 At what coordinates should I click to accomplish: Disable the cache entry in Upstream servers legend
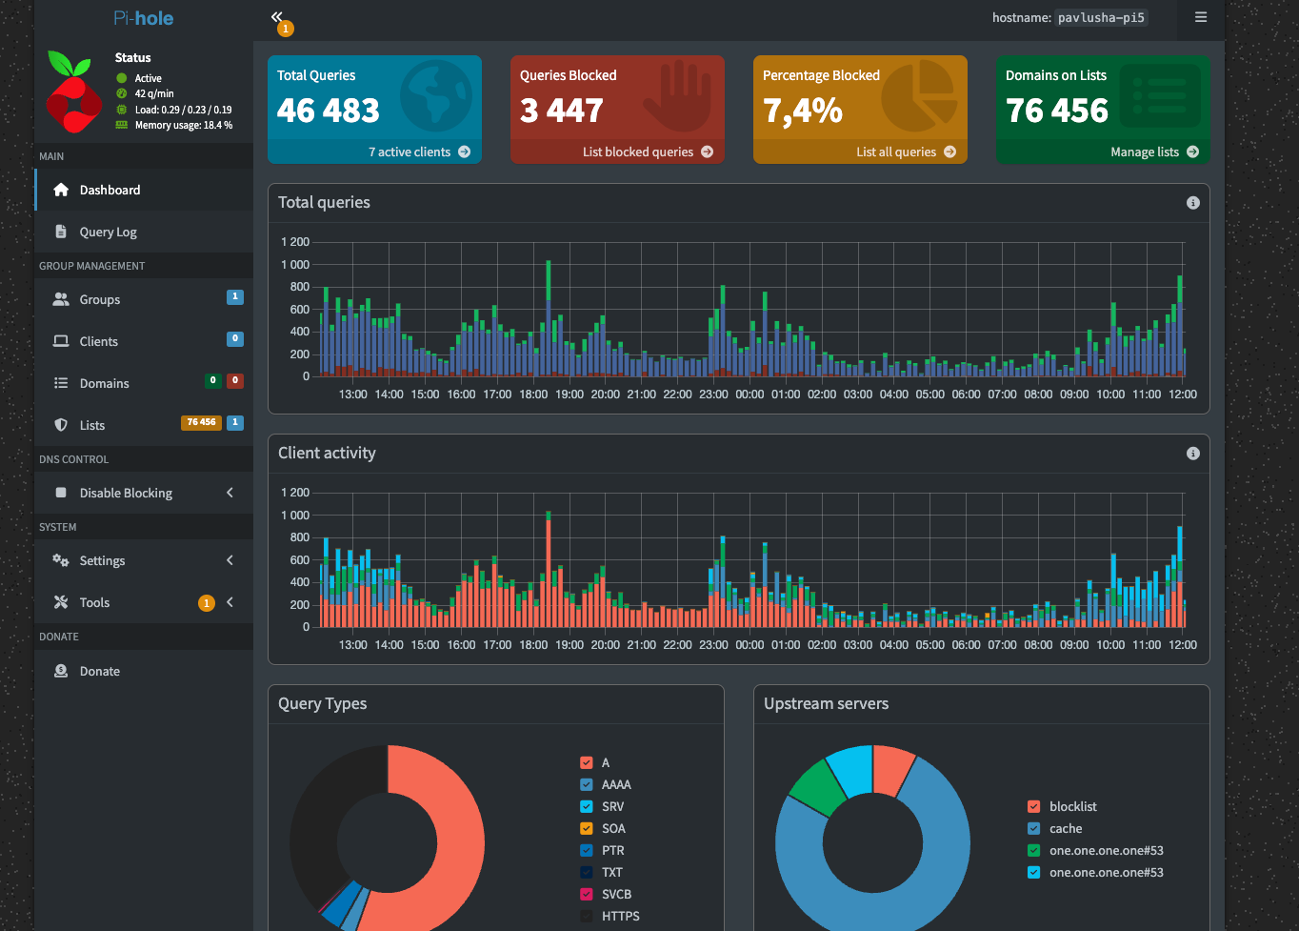click(1034, 828)
